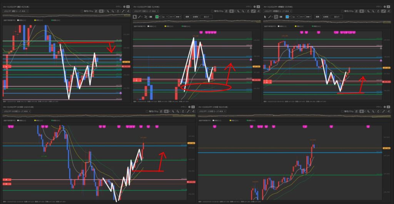
Task: Refresh the 4-hour chart
Action: (378, 11)
